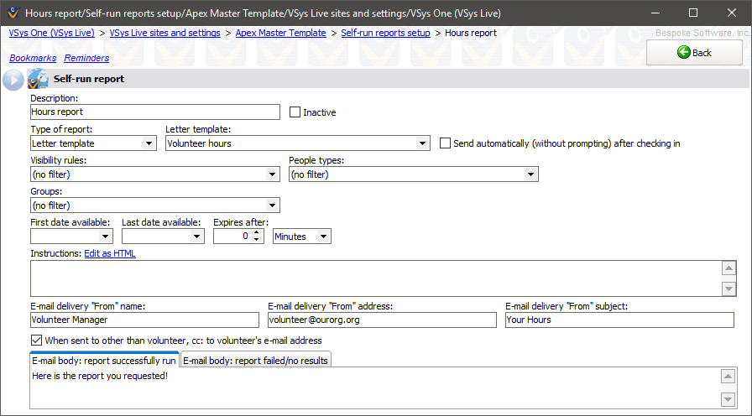Switch to report failed/no results tab
Viewport: 752px width, 416px height.
256,361
